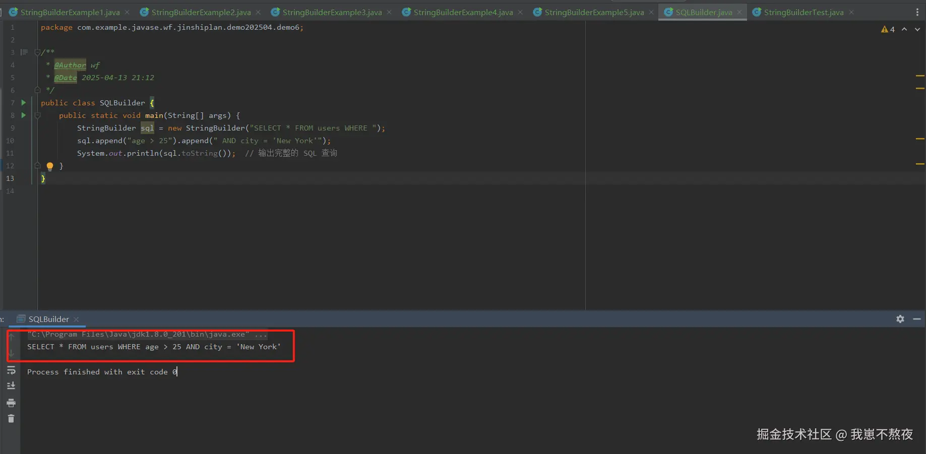Click the sql variable declaration

[147, 128]
